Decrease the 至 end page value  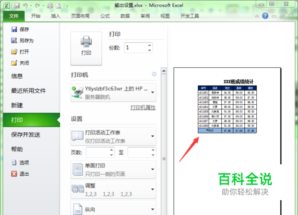pyautogui.click(x=153, y=155)
